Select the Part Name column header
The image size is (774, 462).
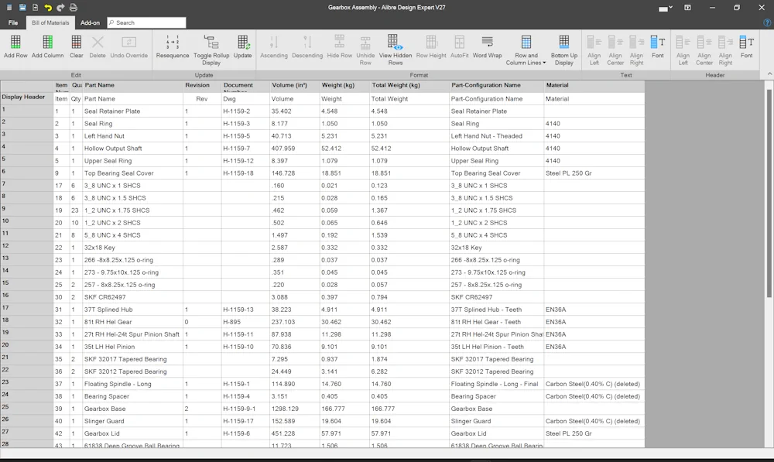[132, 85]
